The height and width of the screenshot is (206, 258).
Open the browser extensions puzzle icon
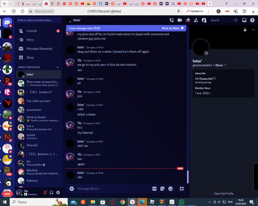pyautogui.click(x=244, y=11)
